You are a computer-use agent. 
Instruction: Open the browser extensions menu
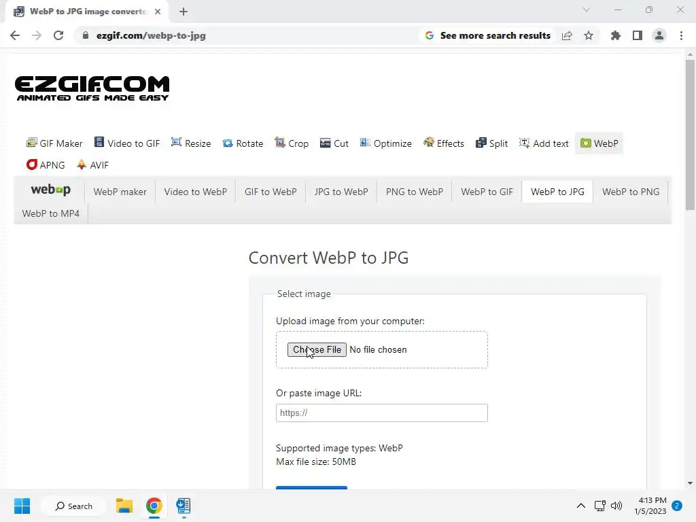tap(616, 35)
